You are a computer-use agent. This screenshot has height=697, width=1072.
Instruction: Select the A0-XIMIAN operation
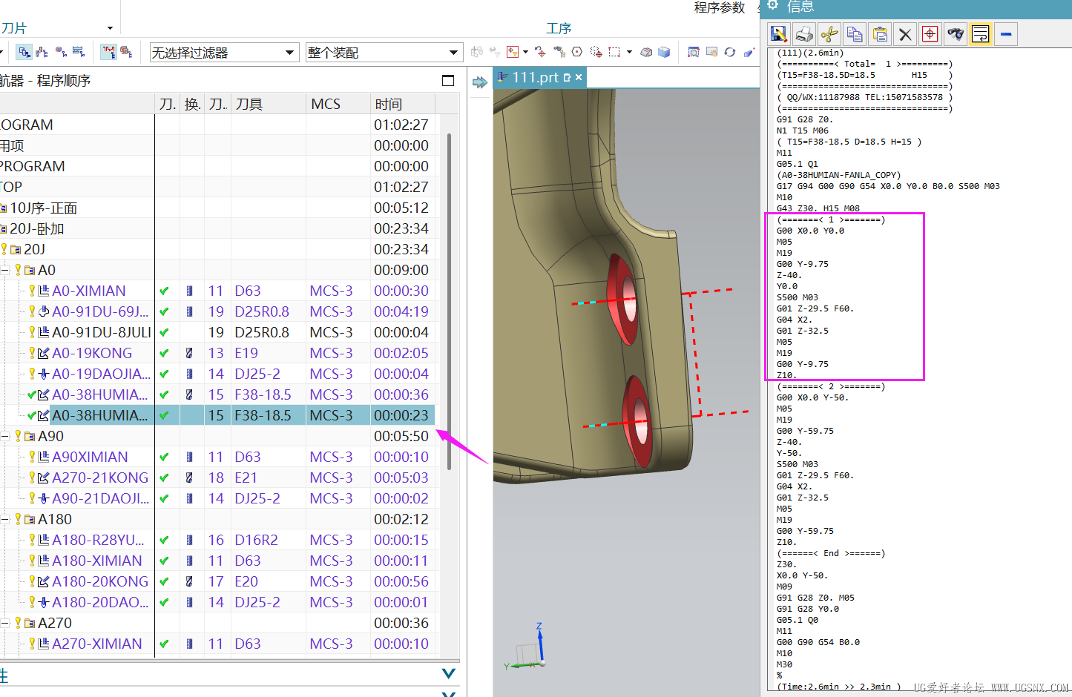[88, 291]
